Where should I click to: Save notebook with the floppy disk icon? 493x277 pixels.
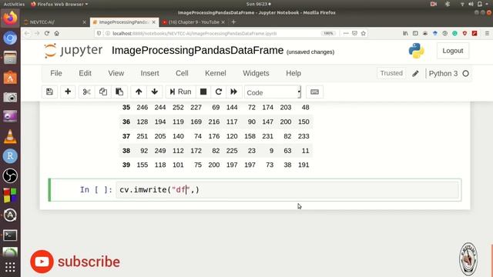coord(49,92)
